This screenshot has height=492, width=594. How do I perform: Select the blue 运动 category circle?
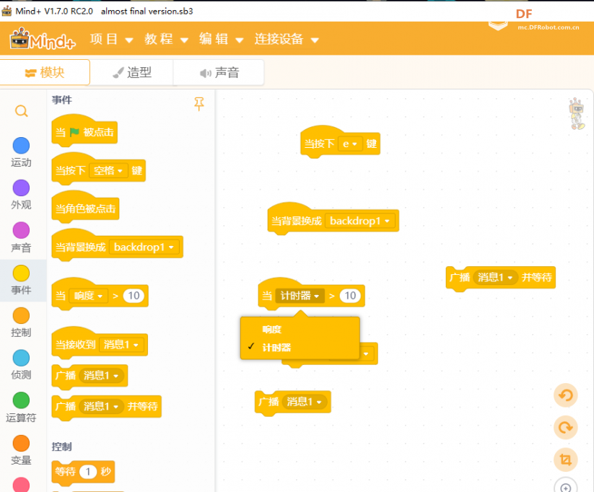21,146
